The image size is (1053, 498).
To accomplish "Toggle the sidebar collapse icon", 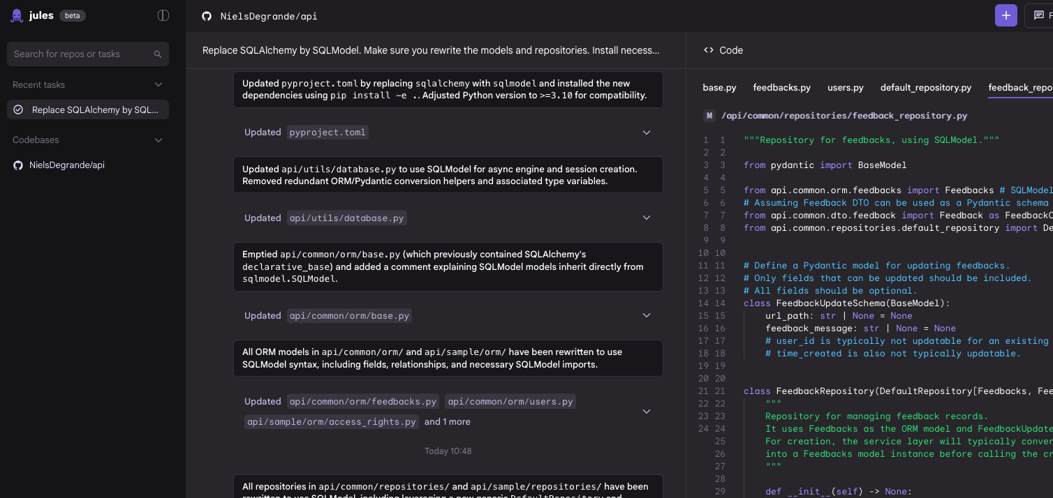I will [x=163, y=15].
